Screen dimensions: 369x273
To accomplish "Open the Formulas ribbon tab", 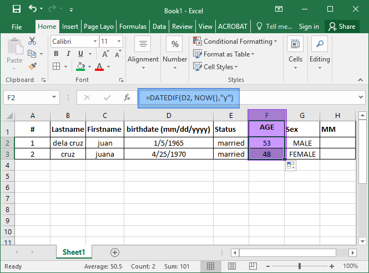I will [133, 27].
